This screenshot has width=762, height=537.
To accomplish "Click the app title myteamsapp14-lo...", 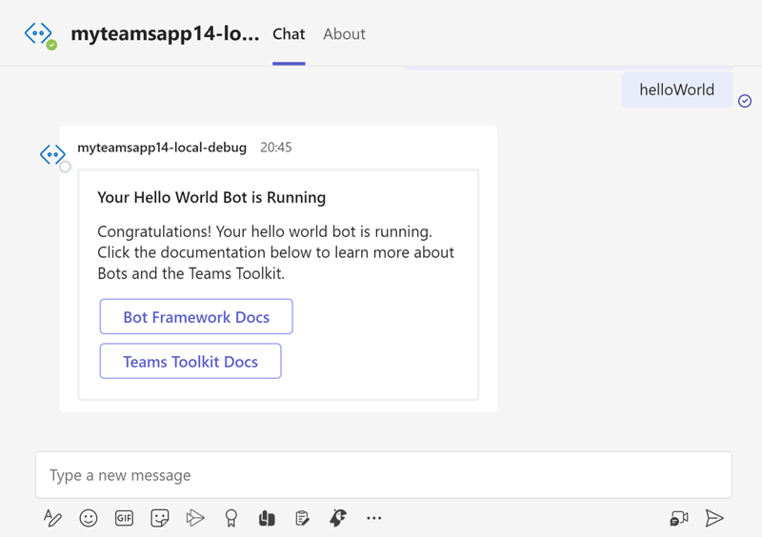I will (165, 34).
